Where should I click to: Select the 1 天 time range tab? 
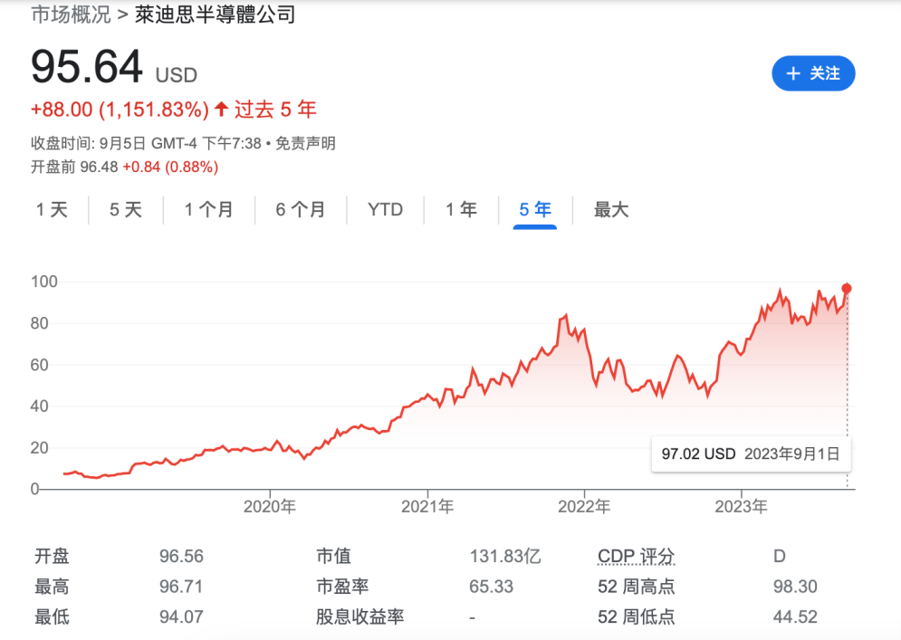tap(52, 210)
